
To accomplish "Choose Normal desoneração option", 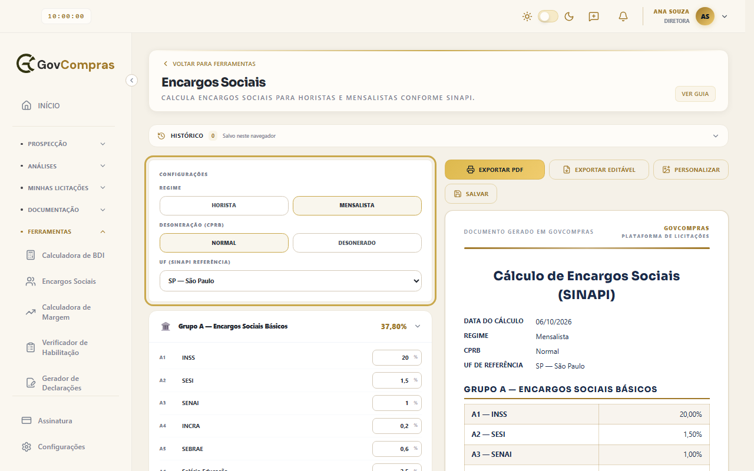I will [x=224, y=243].
